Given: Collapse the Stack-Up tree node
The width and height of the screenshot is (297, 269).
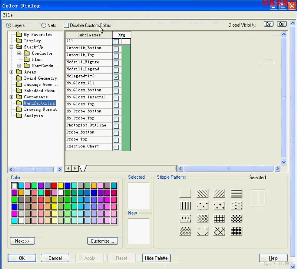Looking at the screenshot, I should point(11,47).
